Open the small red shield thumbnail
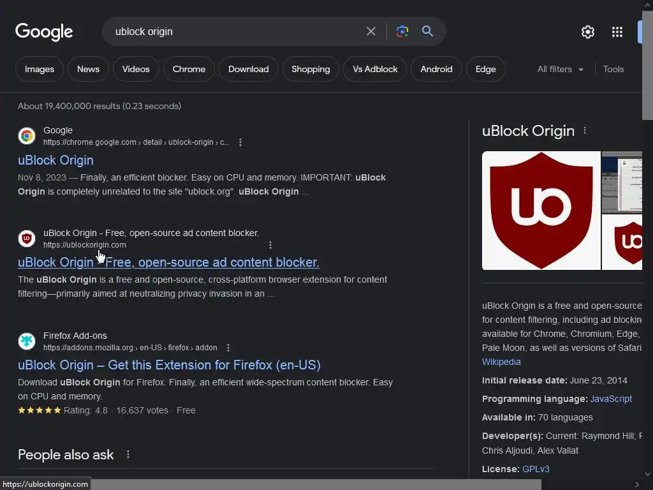 [622, 242]
